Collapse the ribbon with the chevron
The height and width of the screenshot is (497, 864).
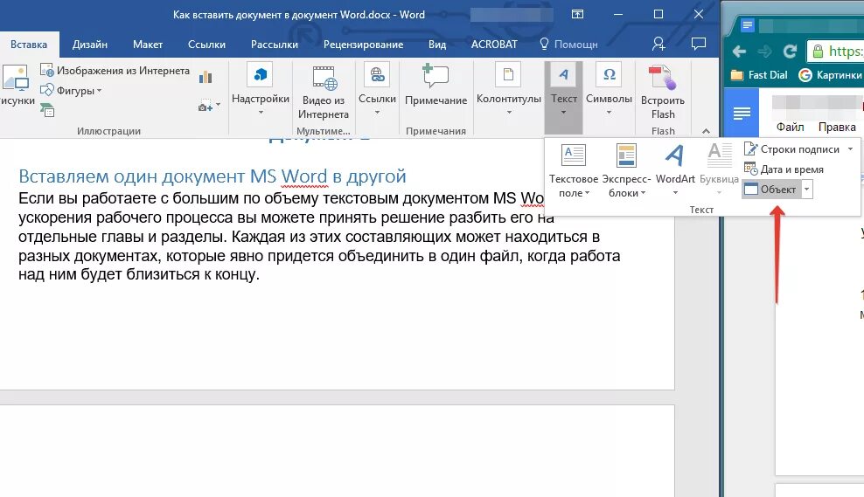[706, 131]
